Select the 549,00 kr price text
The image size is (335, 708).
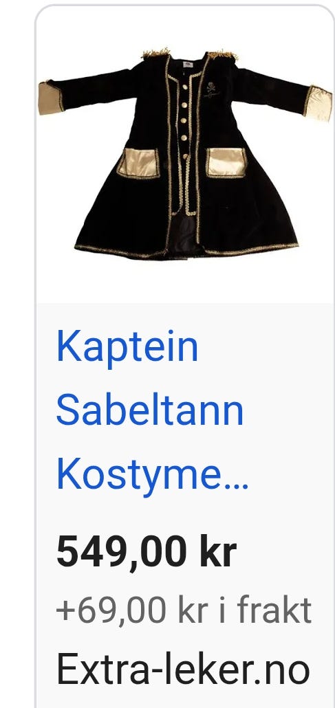(147, 552)
